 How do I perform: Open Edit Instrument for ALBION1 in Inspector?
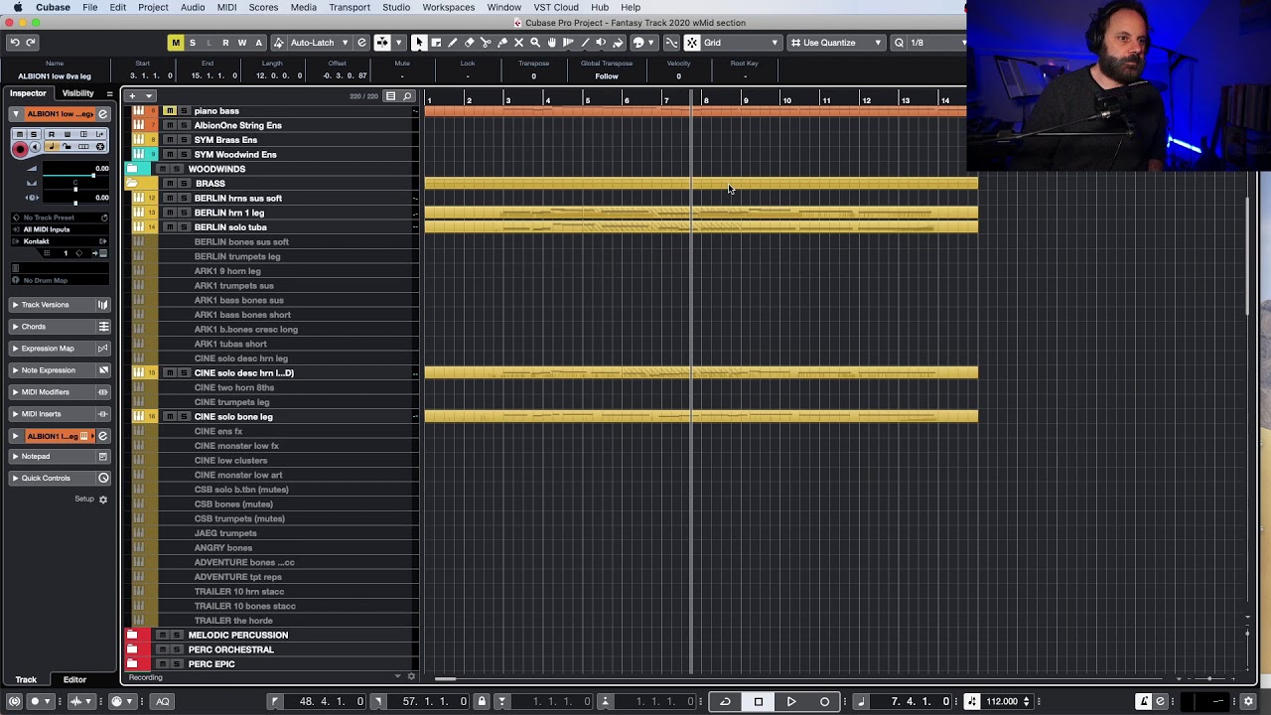[x=102, y=114]
